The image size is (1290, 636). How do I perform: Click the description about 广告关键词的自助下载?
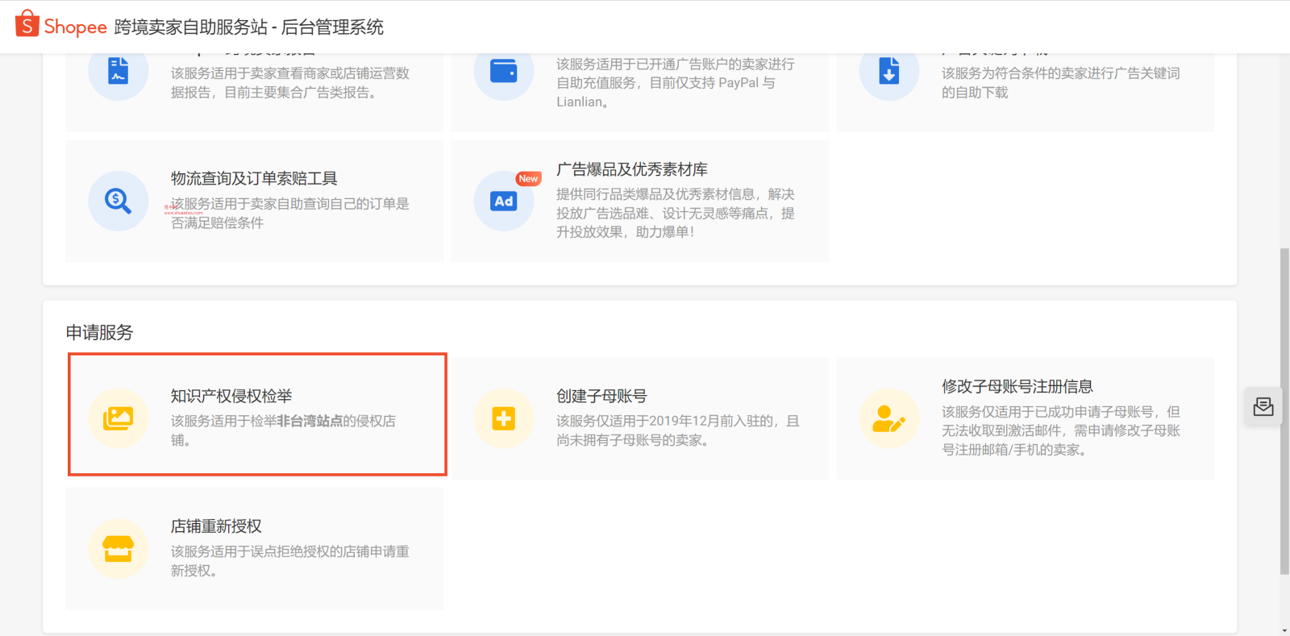1061,82
